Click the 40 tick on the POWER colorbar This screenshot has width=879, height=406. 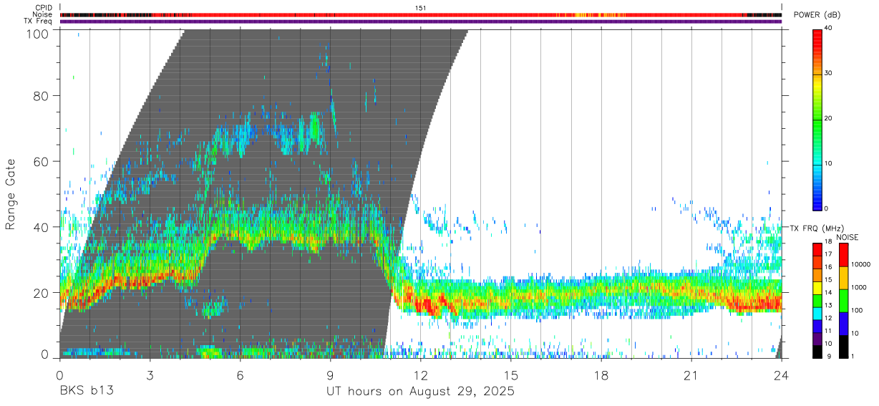[x=829, y=28]
